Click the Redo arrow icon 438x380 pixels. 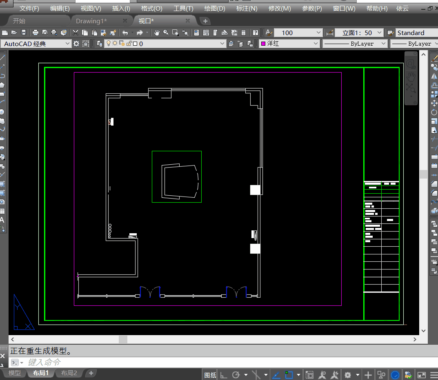coord(140,33)
